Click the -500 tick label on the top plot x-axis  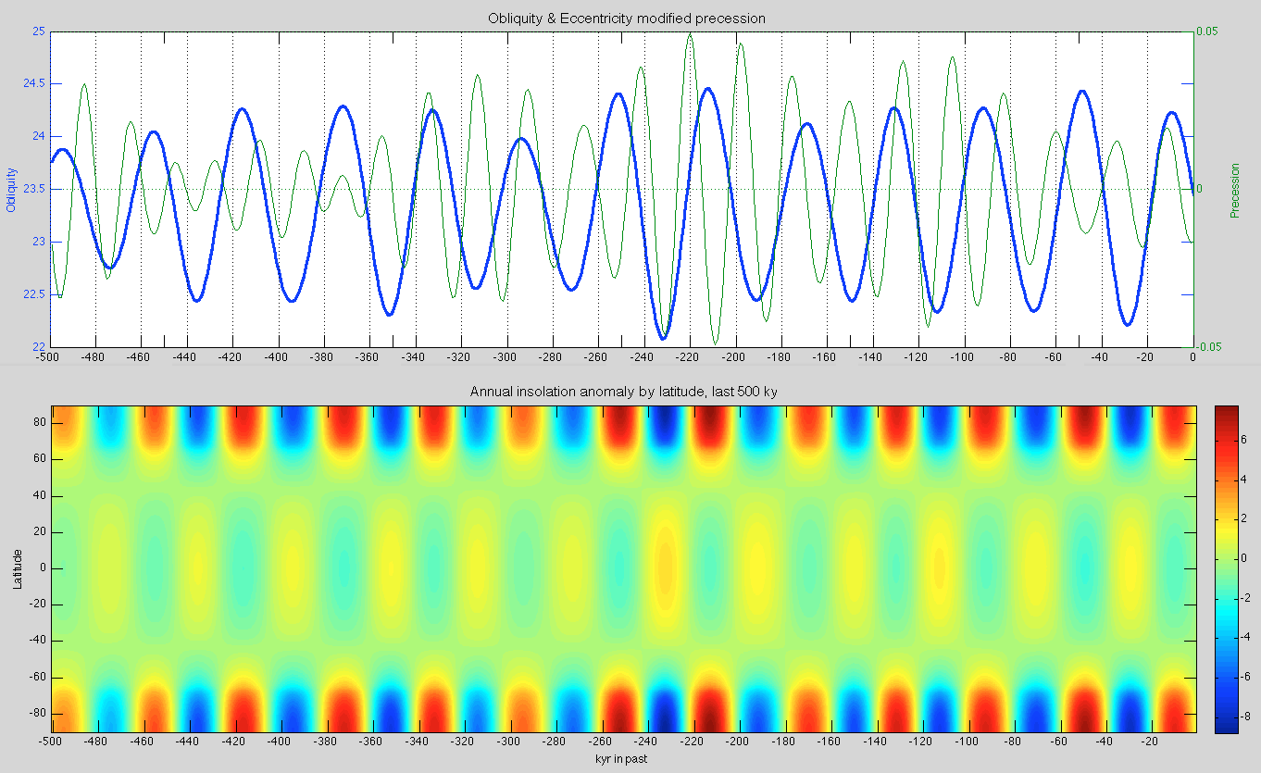(x=50, y=356)
